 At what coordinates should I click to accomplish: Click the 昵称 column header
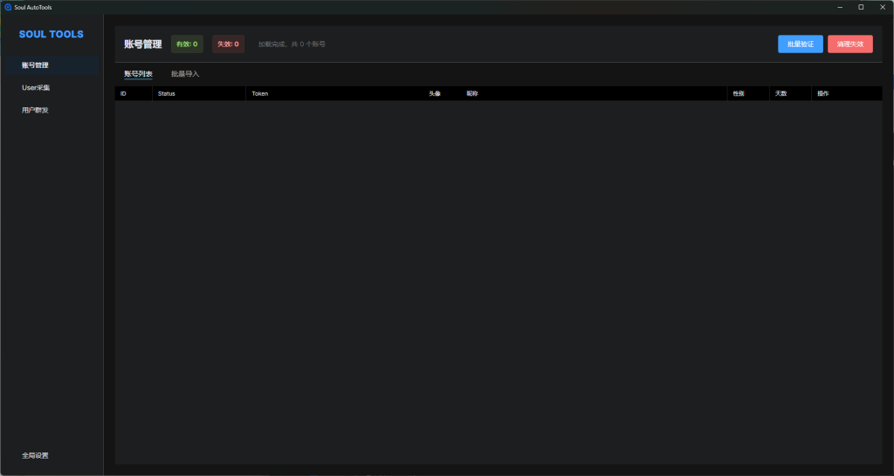click(472, 93)
